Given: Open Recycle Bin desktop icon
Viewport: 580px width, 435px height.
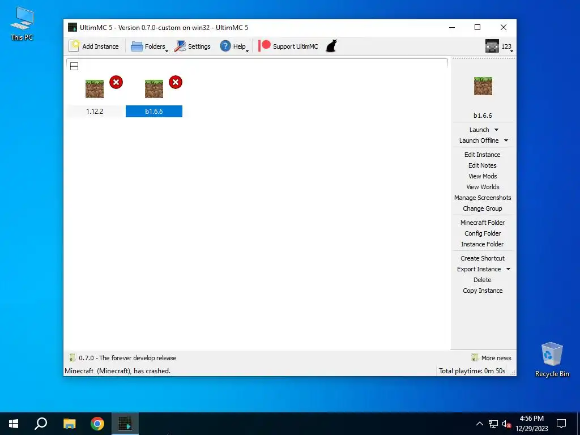Looking at the screenshot, I should click(x=552, y=360).
